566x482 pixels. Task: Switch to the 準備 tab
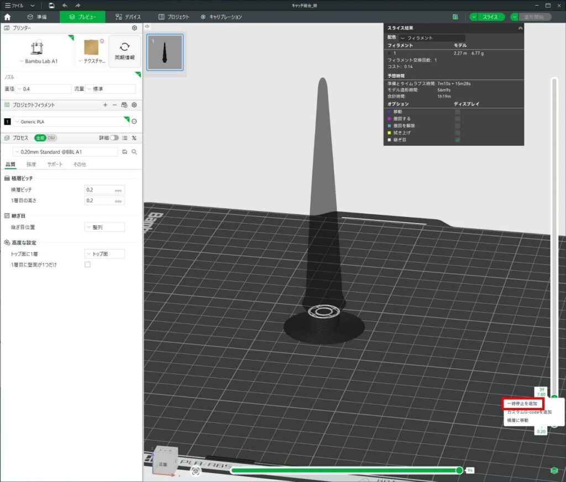38,17
